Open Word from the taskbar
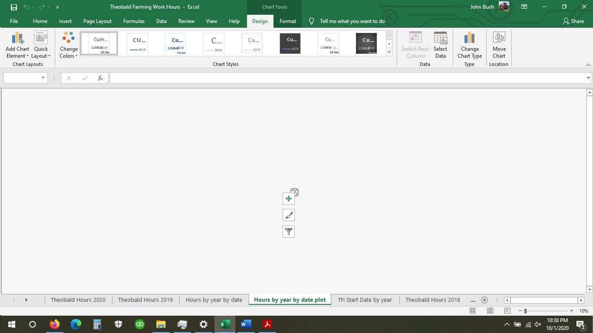Screen dimensions: 593x333 (246, 324)
